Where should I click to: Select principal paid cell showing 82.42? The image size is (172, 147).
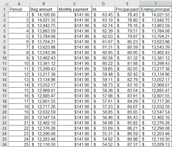pos(127,74)
